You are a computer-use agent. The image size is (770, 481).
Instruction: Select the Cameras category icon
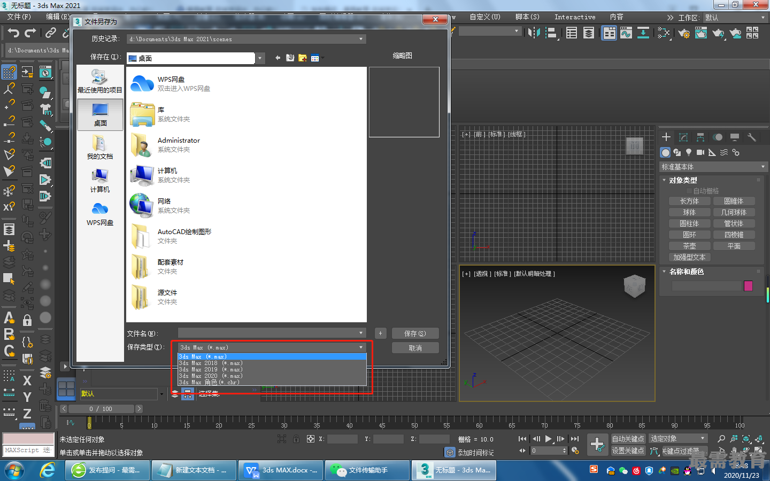[700, 152]
